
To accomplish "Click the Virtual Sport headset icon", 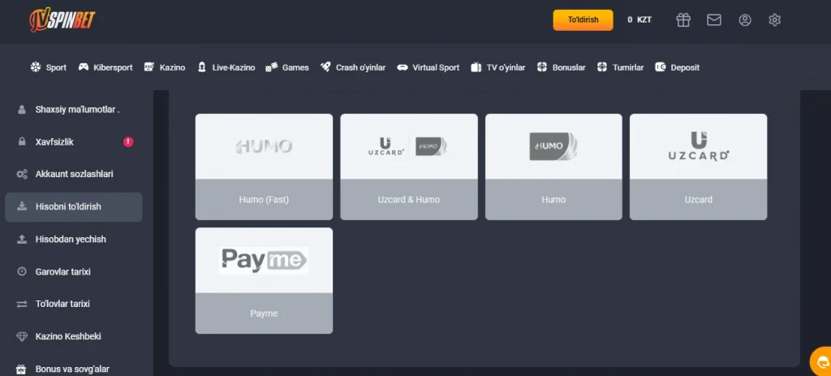I will tap(403, 67).
